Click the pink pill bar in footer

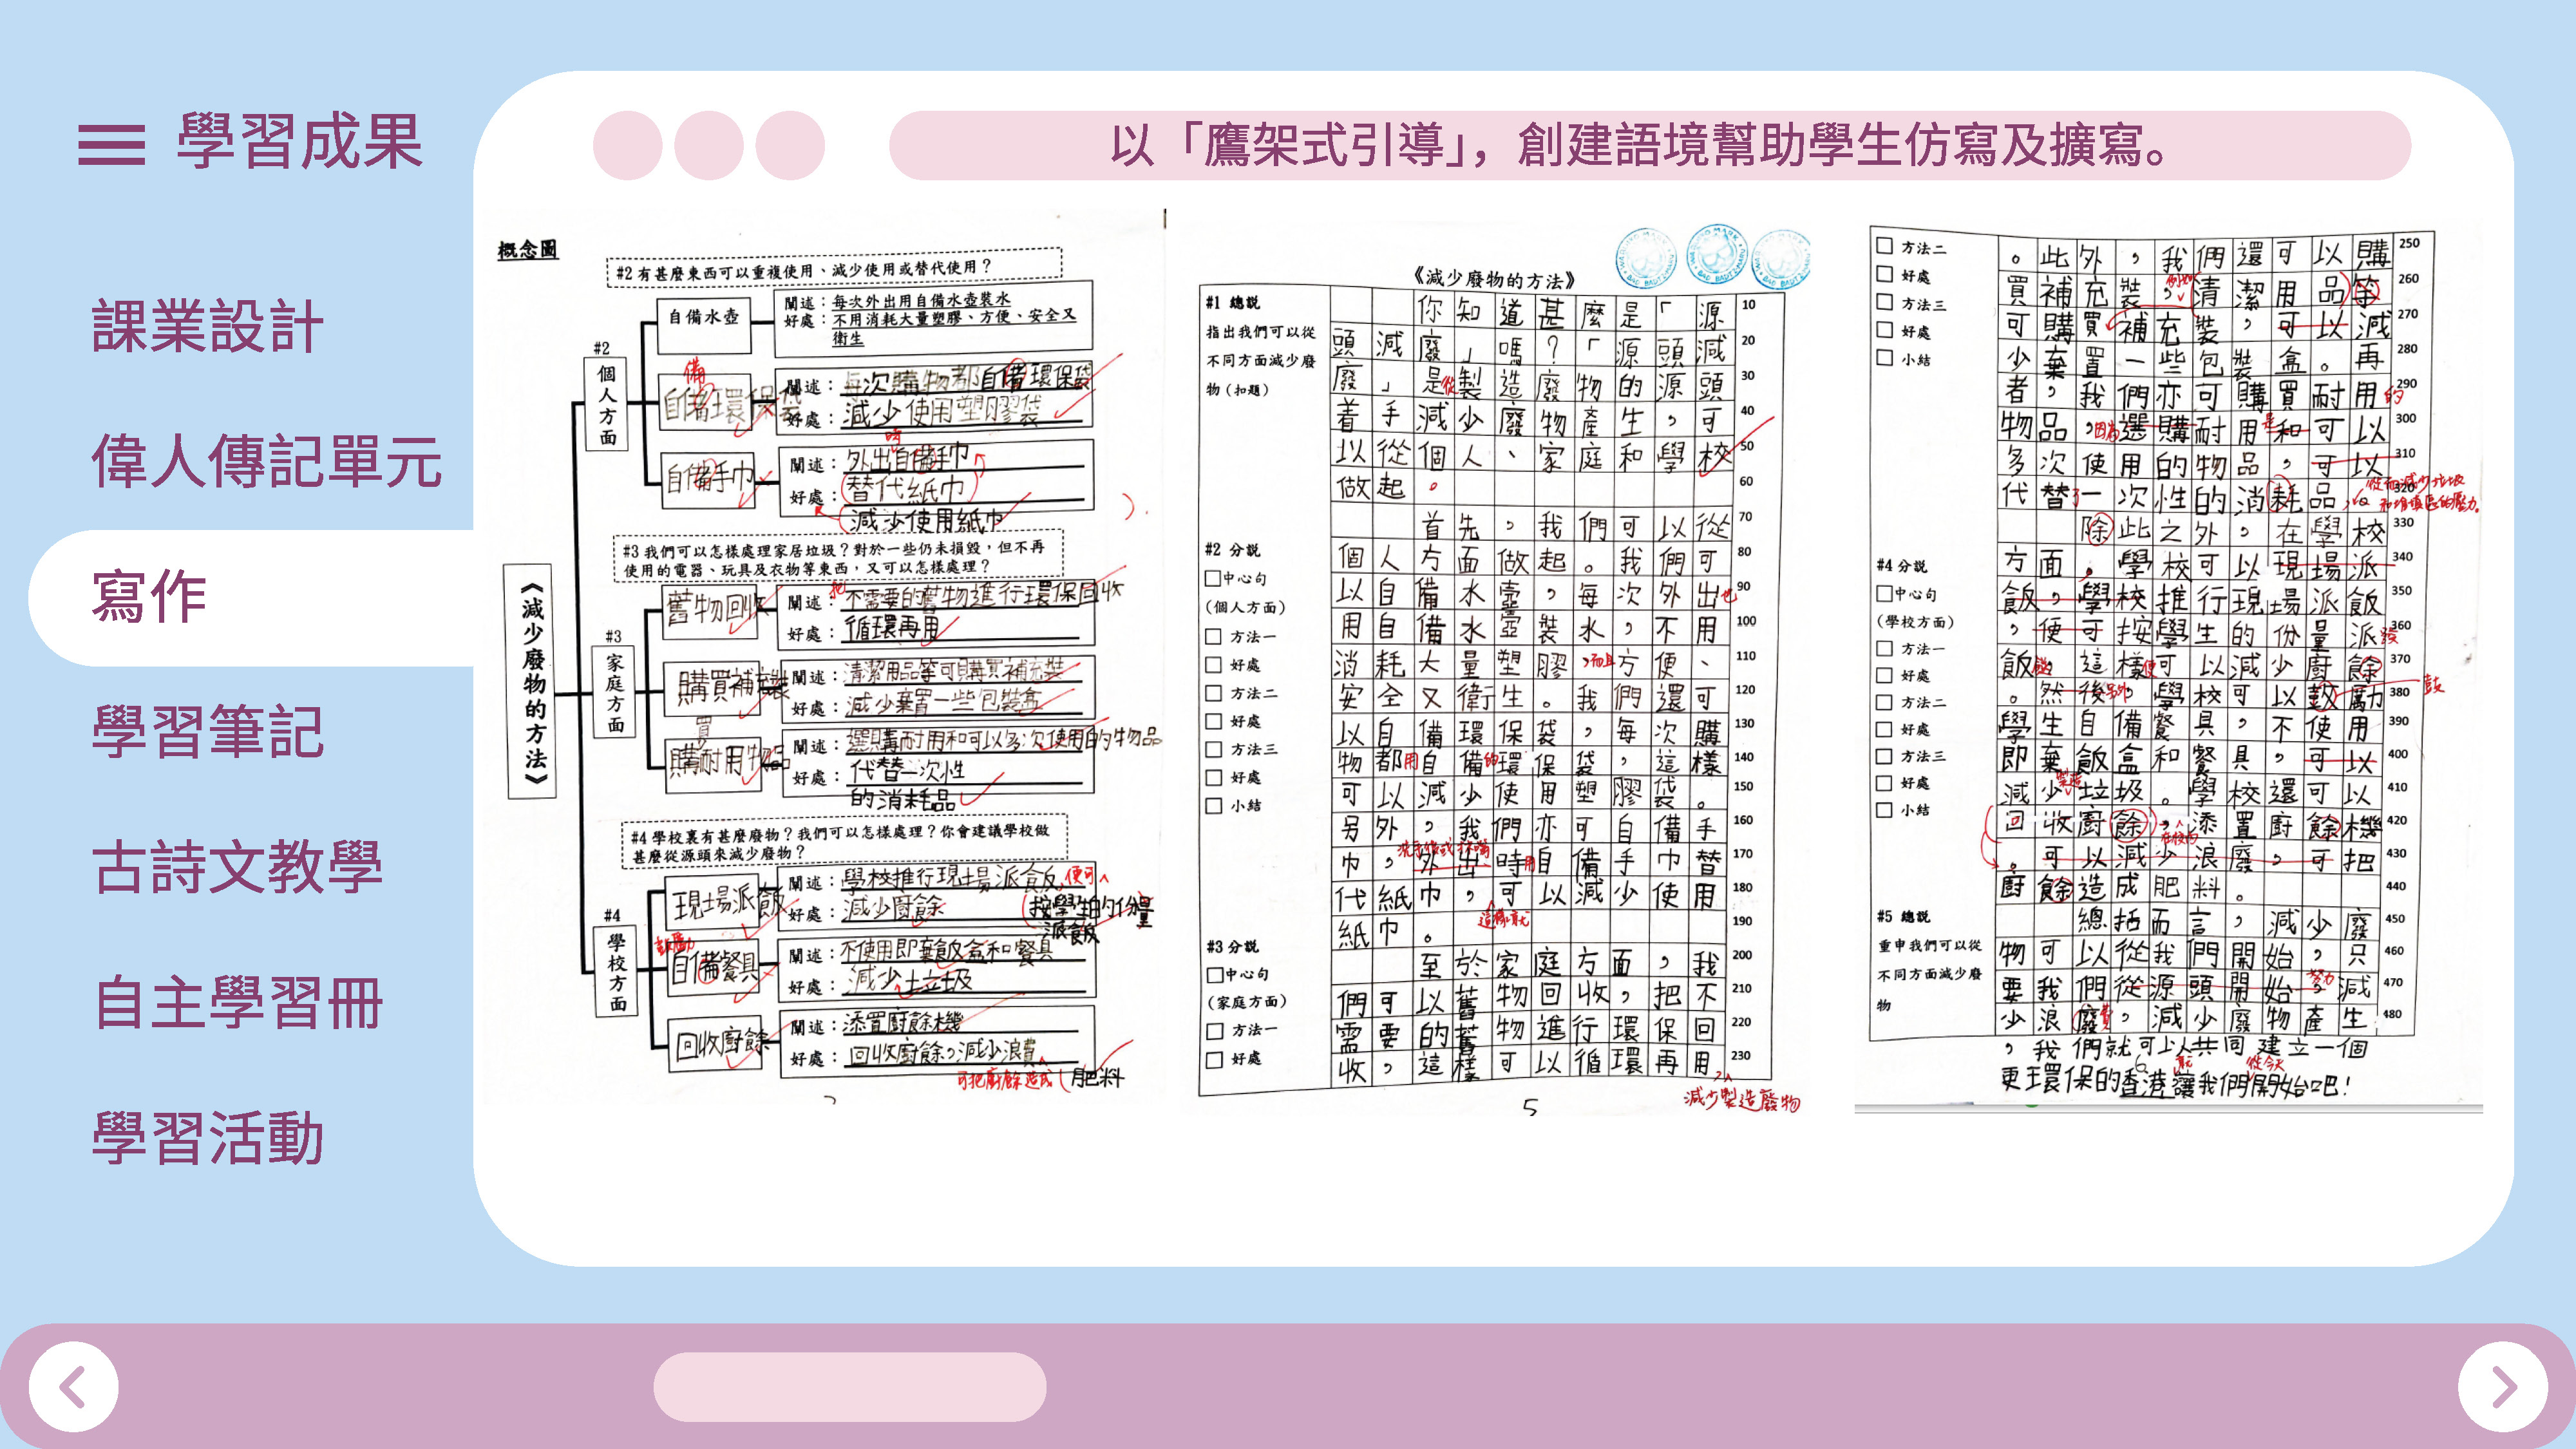pos(849,1387)
